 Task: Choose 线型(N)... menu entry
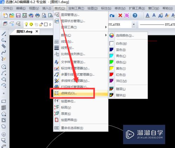[81, 41]
